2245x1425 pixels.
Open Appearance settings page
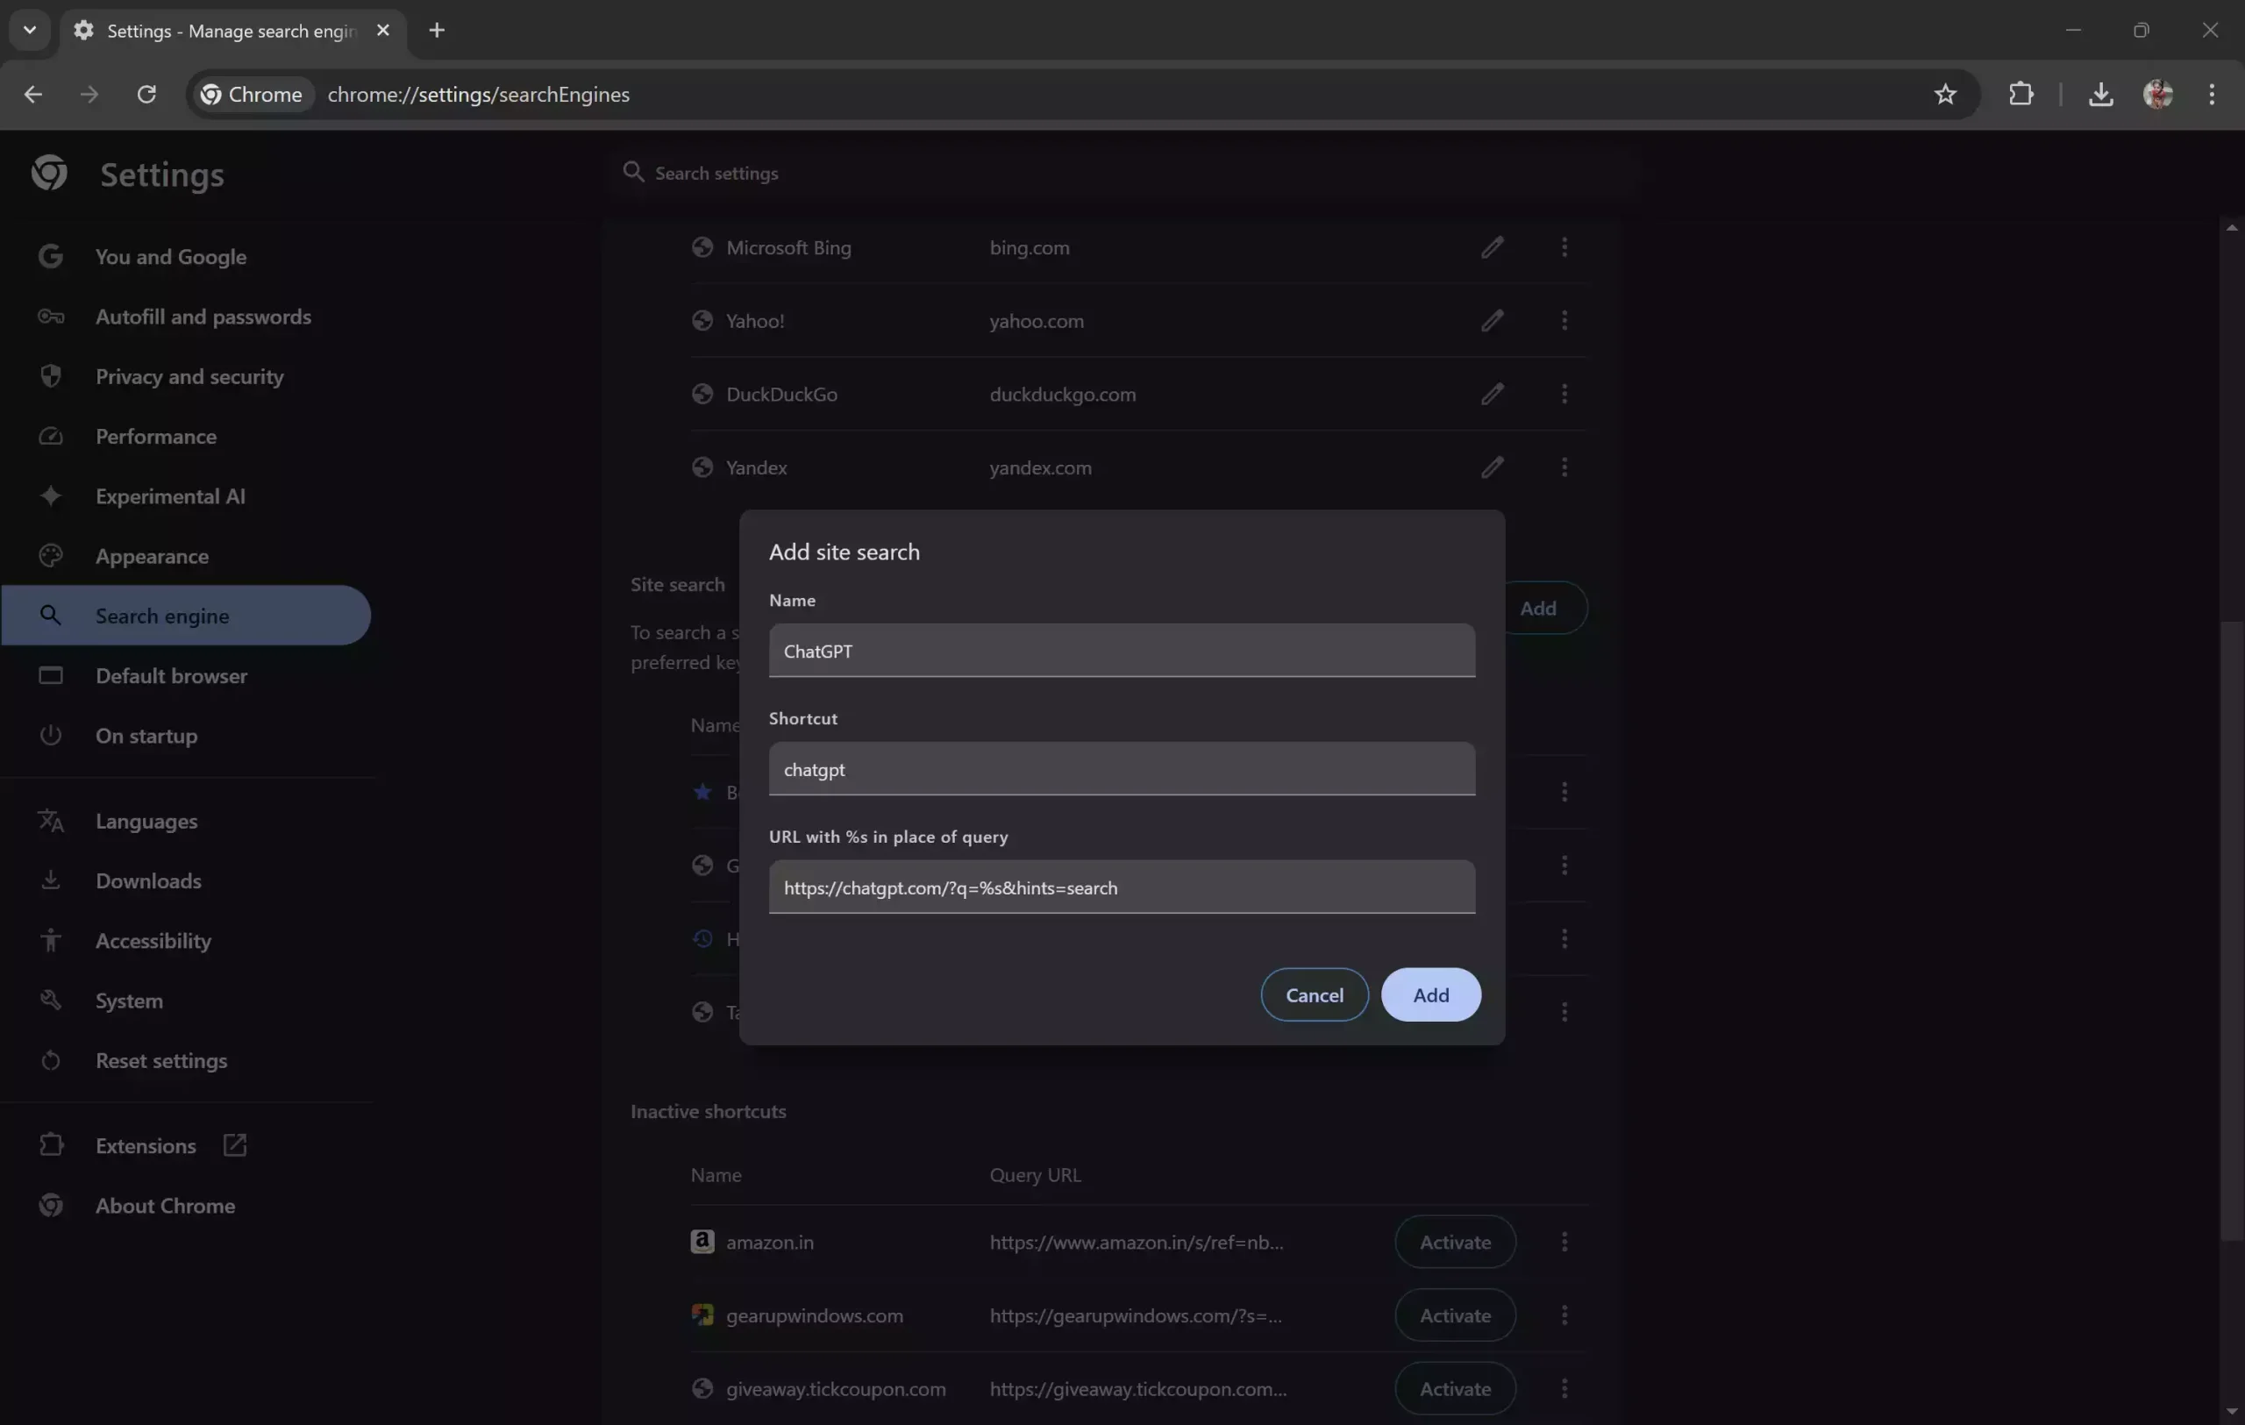click(187, 555)
